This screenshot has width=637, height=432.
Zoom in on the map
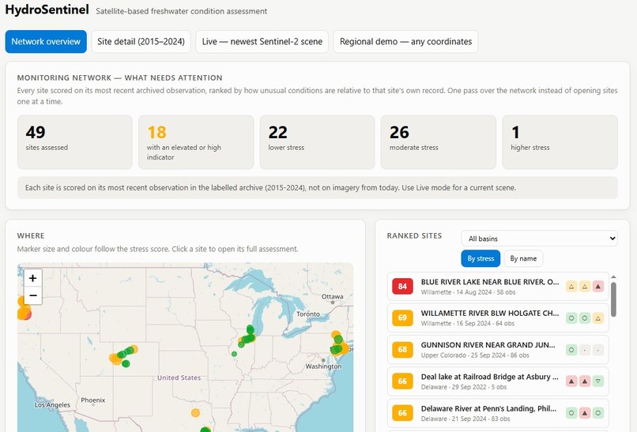coord(33,278)
